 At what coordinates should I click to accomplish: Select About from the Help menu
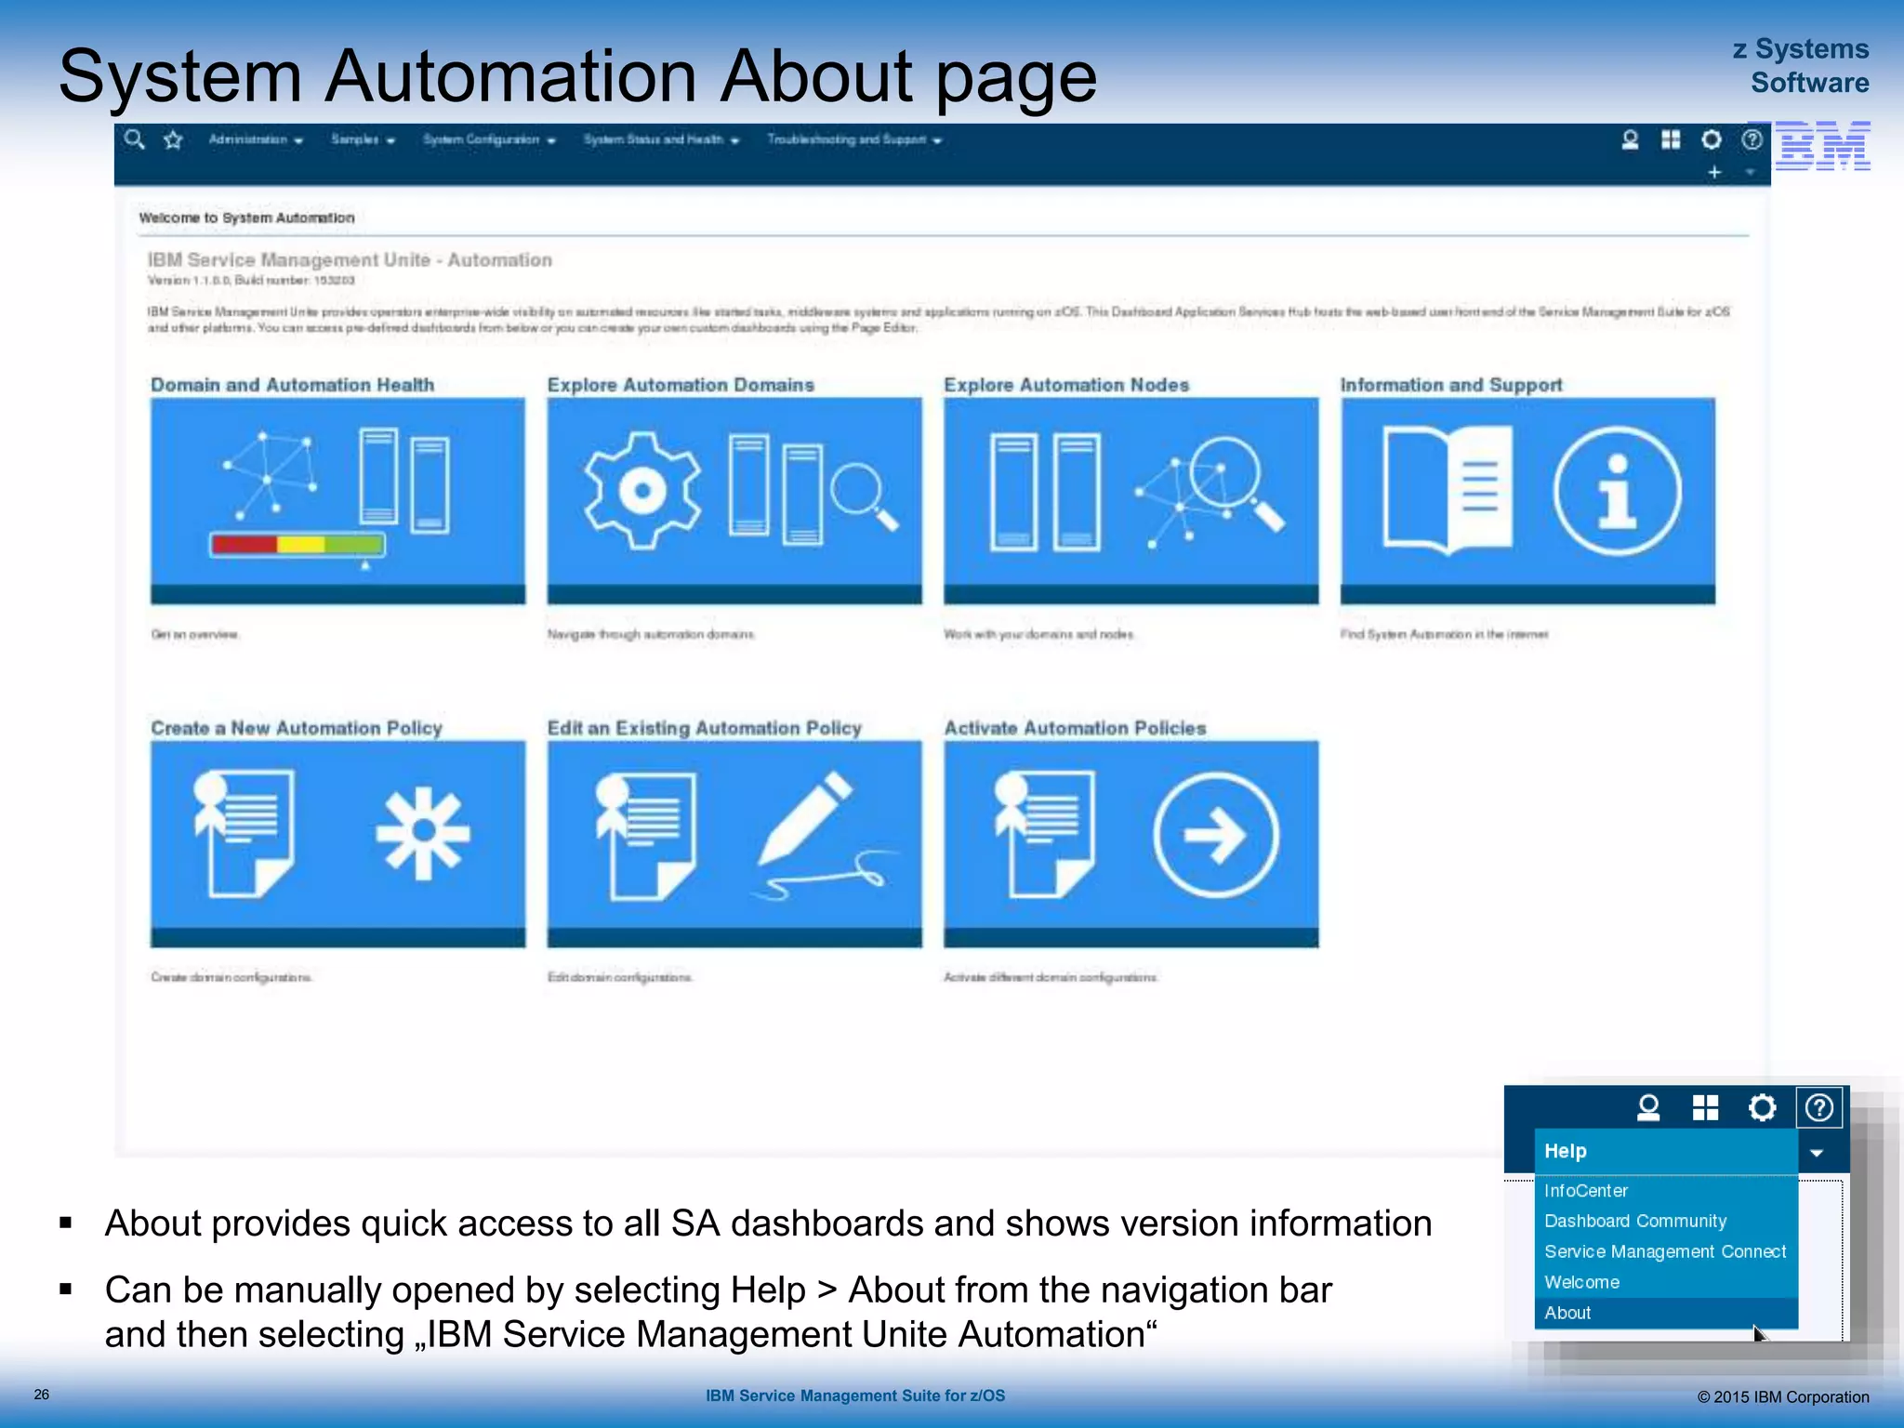[1666, 1313]
